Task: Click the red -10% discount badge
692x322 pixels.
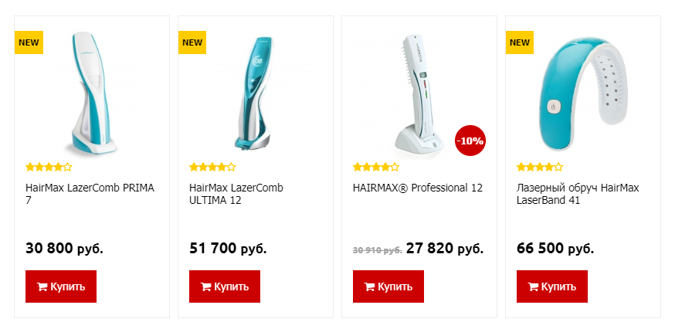Action: (470, 141)
